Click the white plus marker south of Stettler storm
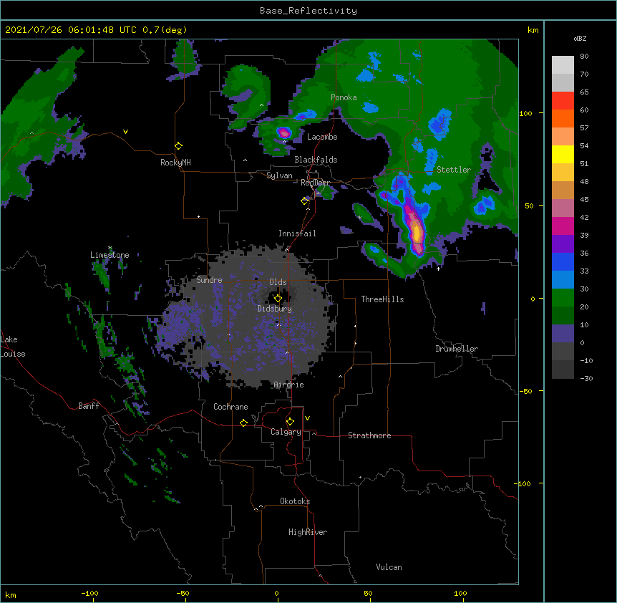The width and height of the screenshot is (617, 603). 438,269
